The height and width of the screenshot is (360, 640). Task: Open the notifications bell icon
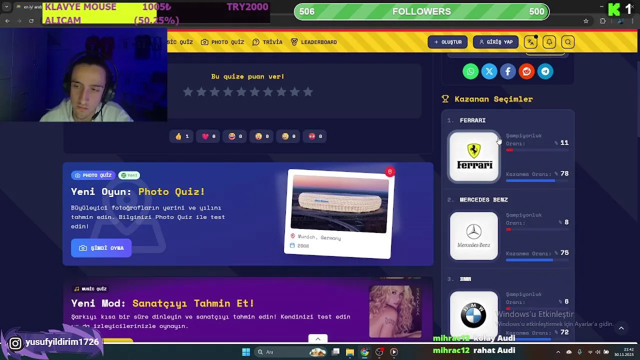coord(549,42)
